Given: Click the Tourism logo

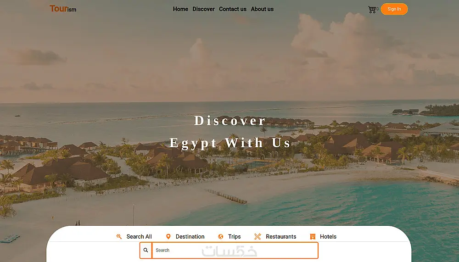Looking at the screenshot, I should 63,9.
